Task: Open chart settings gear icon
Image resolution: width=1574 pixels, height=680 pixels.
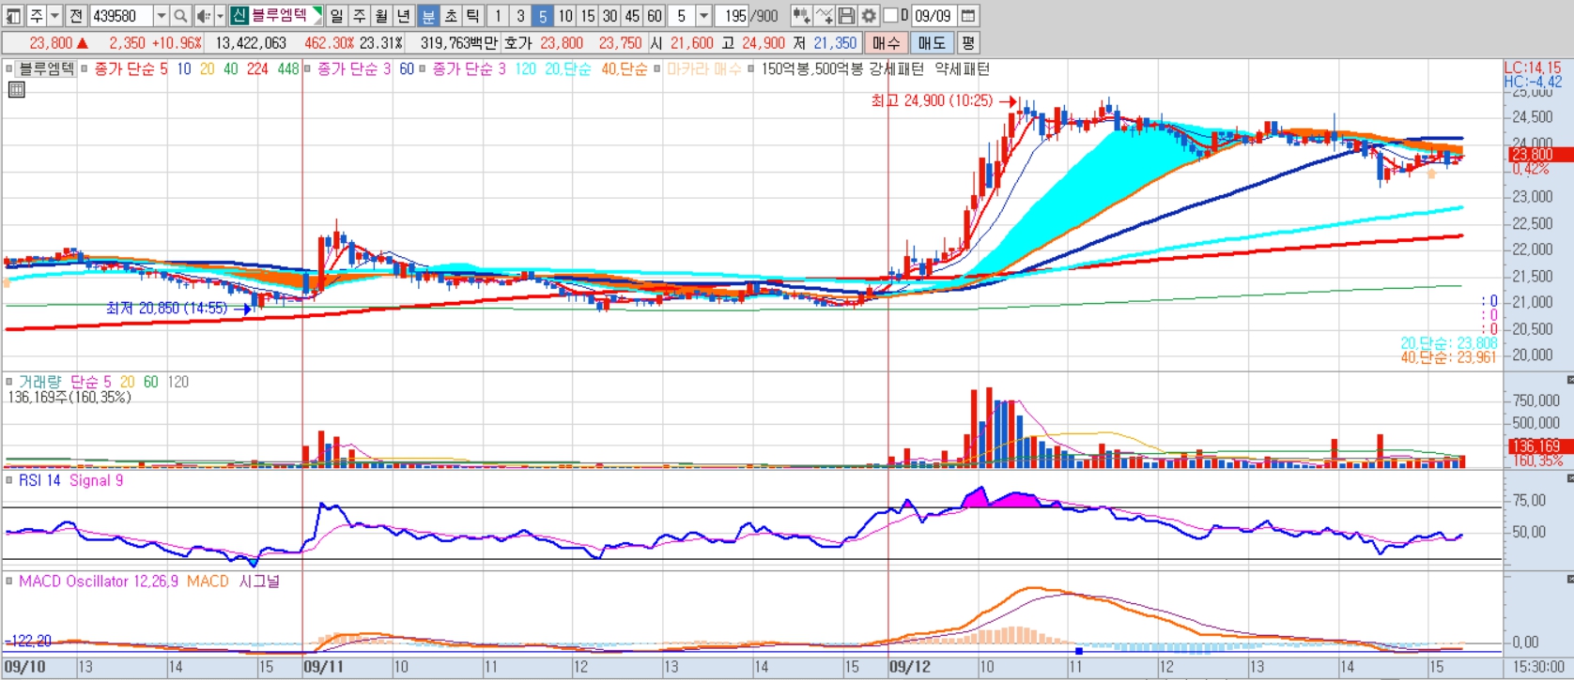Action: [x=869, y=16]
